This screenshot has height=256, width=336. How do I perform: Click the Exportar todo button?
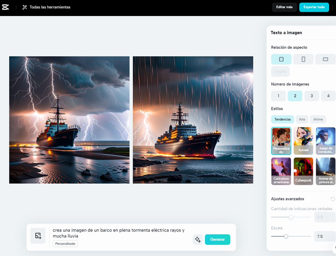[x=314, y=7]
